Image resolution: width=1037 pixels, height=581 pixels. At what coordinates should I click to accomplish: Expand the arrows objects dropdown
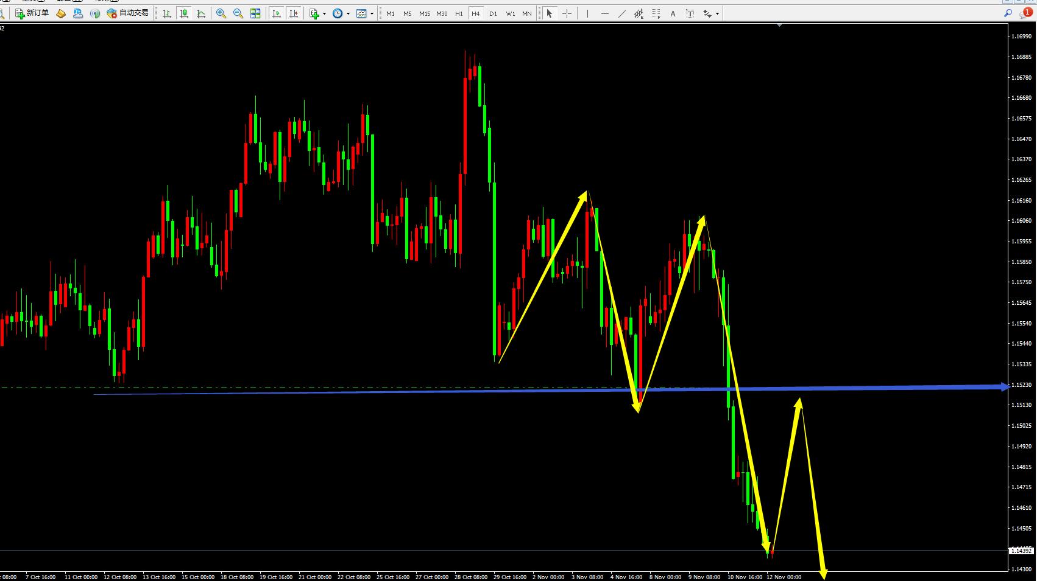[717, 13]
